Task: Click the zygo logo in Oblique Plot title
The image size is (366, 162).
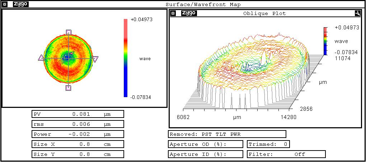Action: [x=189, y=13]
